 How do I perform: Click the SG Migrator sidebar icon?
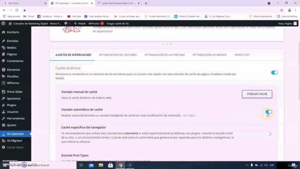3,141
